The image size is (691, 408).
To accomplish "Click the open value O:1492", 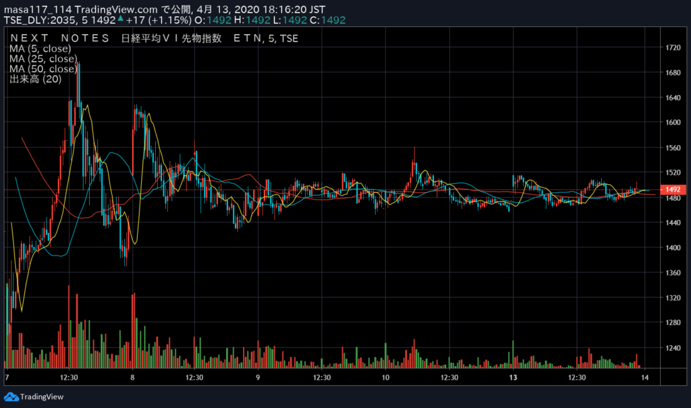I will (213, 20).
